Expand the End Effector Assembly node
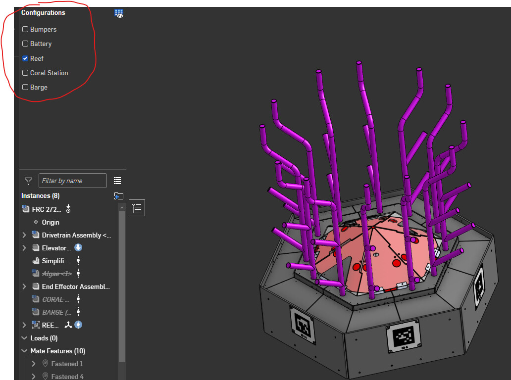Viewport: 511px width, 380px height. [x=24, y=286]
